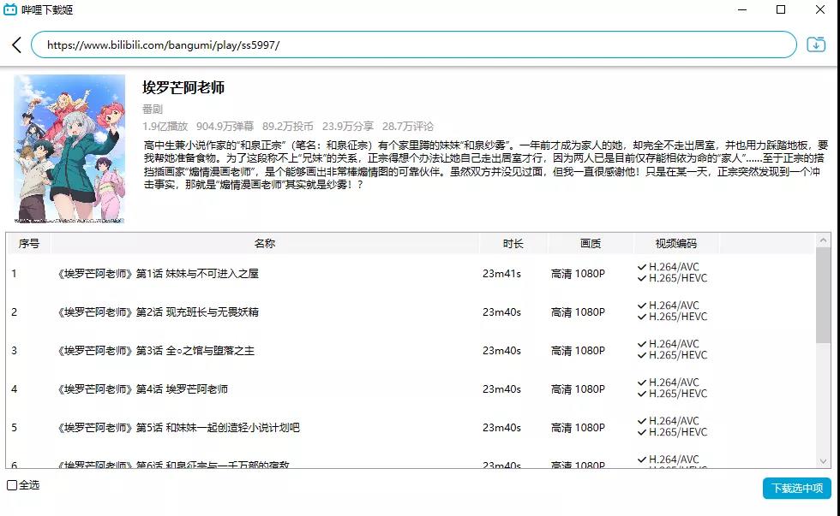Image resolution: width=840 pixels, height=516 pixels.
Task: Open the 高清 1080P quality of episode 3
Action: tap(578, 351)
